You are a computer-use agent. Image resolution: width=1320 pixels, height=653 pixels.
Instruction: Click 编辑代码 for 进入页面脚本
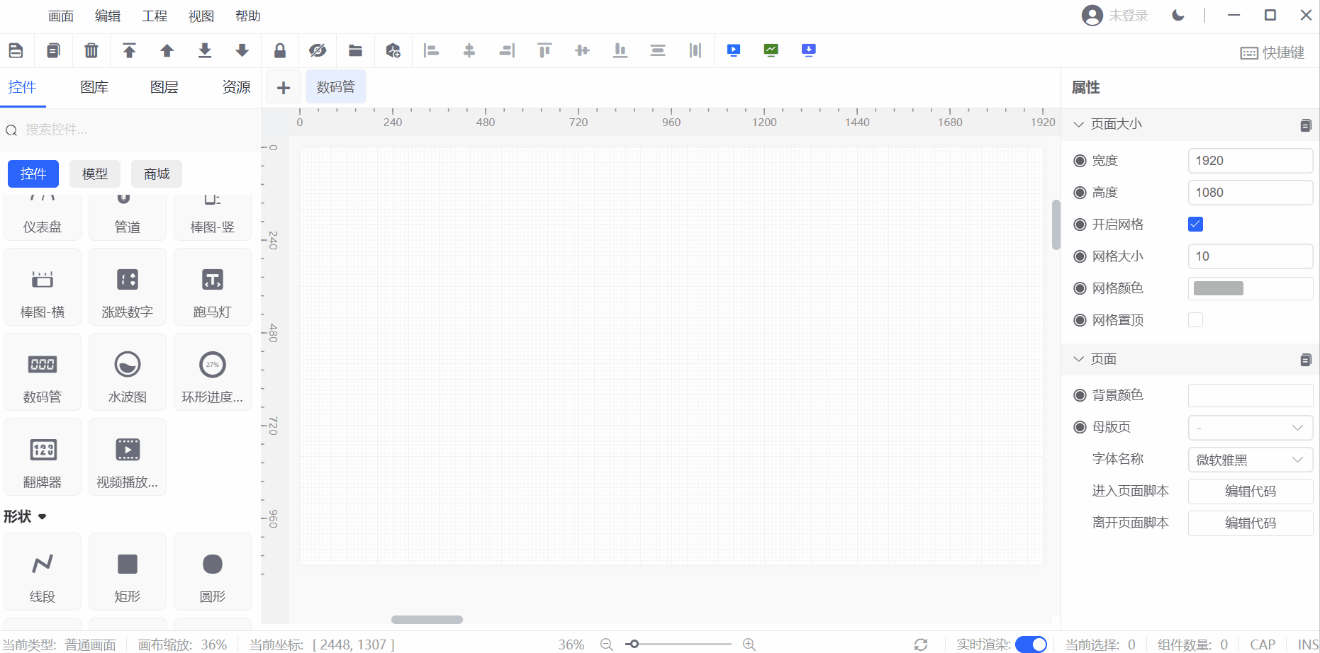(x=1250, y=492)
